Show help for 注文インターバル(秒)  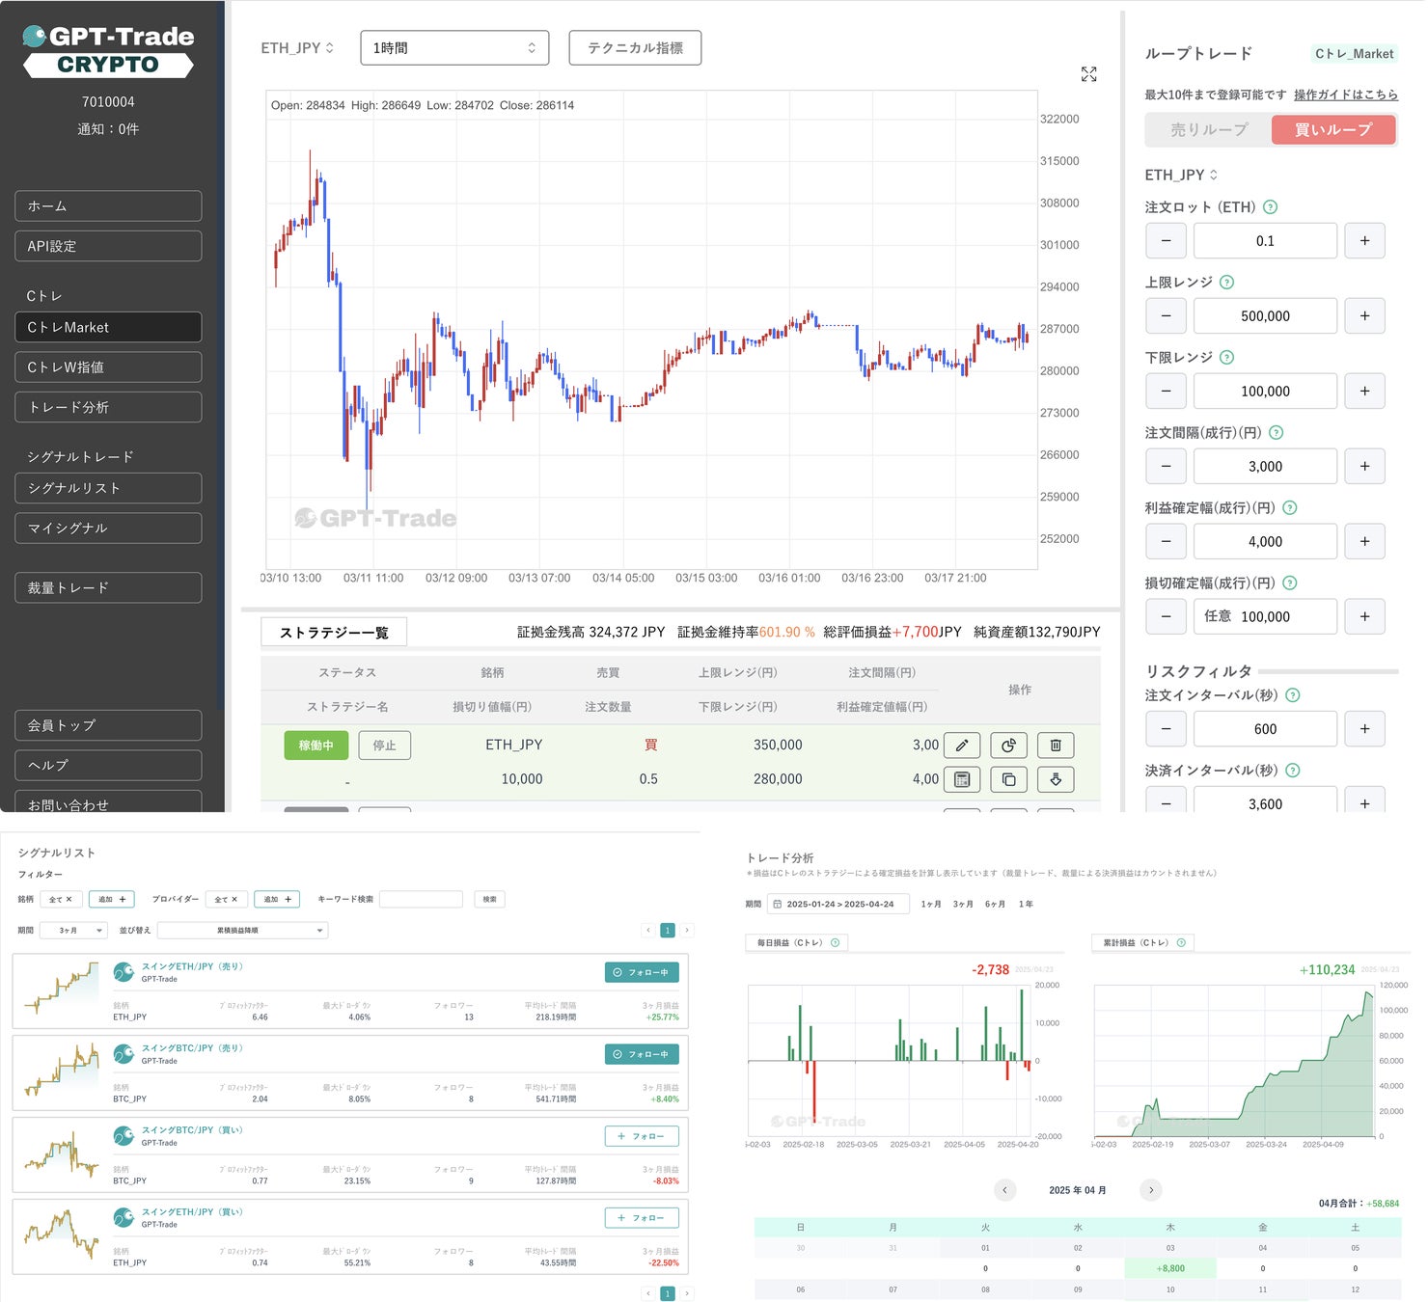coord(1293,694)
